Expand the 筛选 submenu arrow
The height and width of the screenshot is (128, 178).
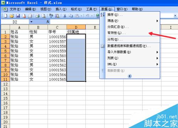coord(157,21)
